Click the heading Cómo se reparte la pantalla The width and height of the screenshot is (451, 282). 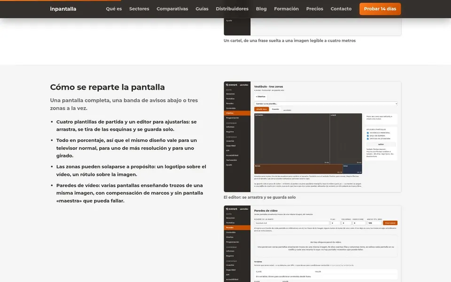[107, 87]
